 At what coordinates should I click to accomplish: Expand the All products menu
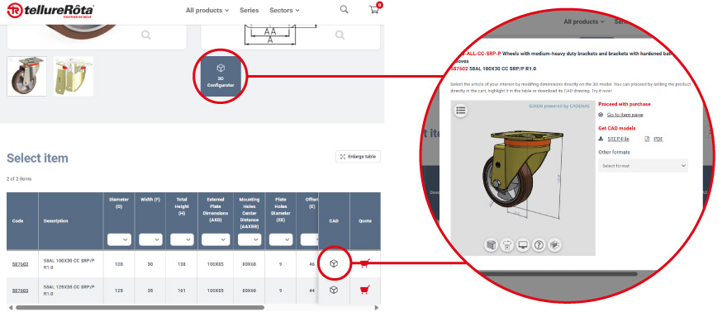207,10
